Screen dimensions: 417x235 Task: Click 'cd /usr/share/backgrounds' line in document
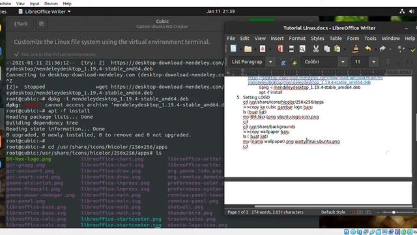(269, 127)
